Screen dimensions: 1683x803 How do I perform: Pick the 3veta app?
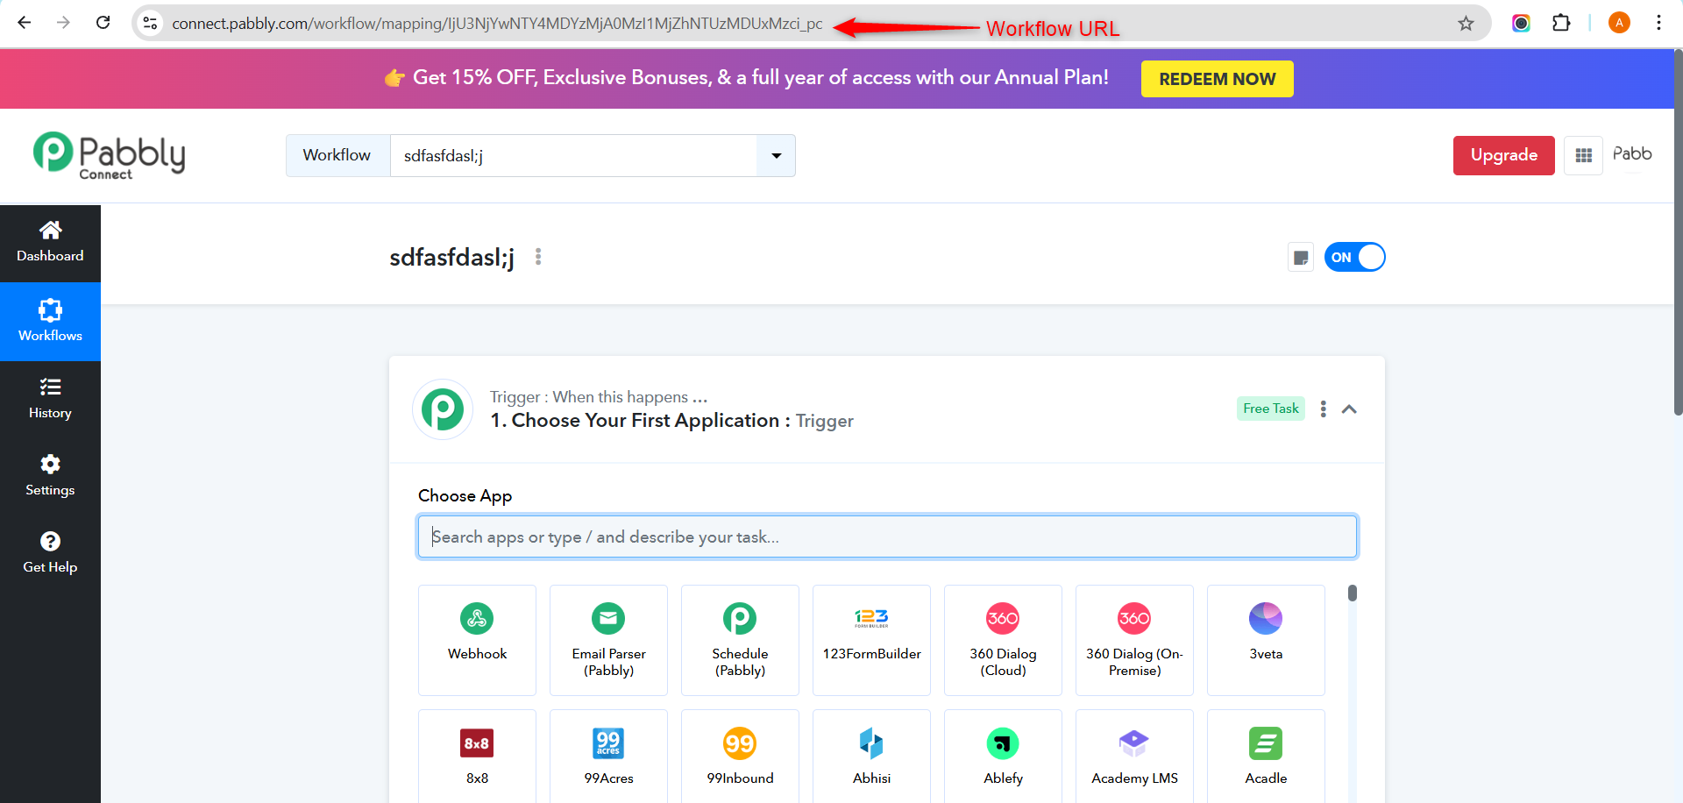tap(1266, 640)
